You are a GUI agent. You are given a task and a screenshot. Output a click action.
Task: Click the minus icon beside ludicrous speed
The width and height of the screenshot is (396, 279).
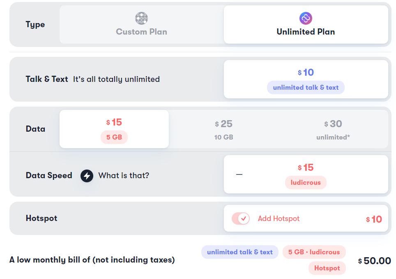point(239,174)
